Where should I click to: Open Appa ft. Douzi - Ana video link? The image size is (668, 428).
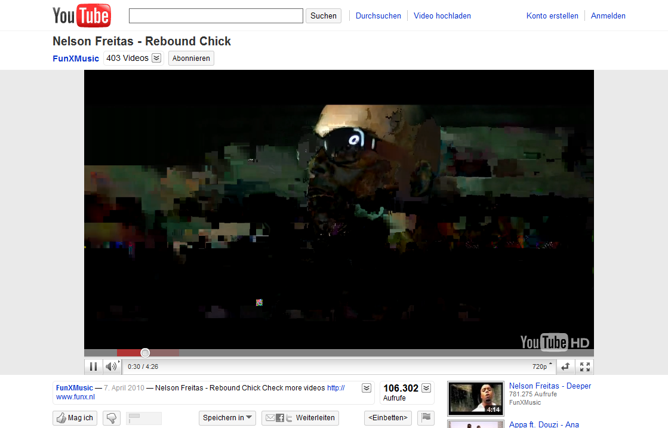pyautogui.click(x=544, y=424)
